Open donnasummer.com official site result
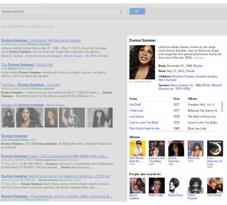 (x=14, y=136)
